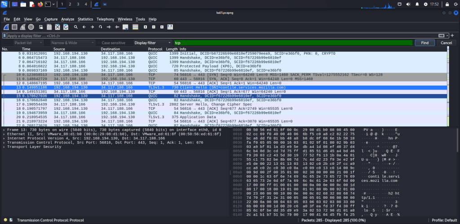The width and height of the screenshot is (460, 224).
Task: Go to the next packet arrow
Action: point(93,27)
